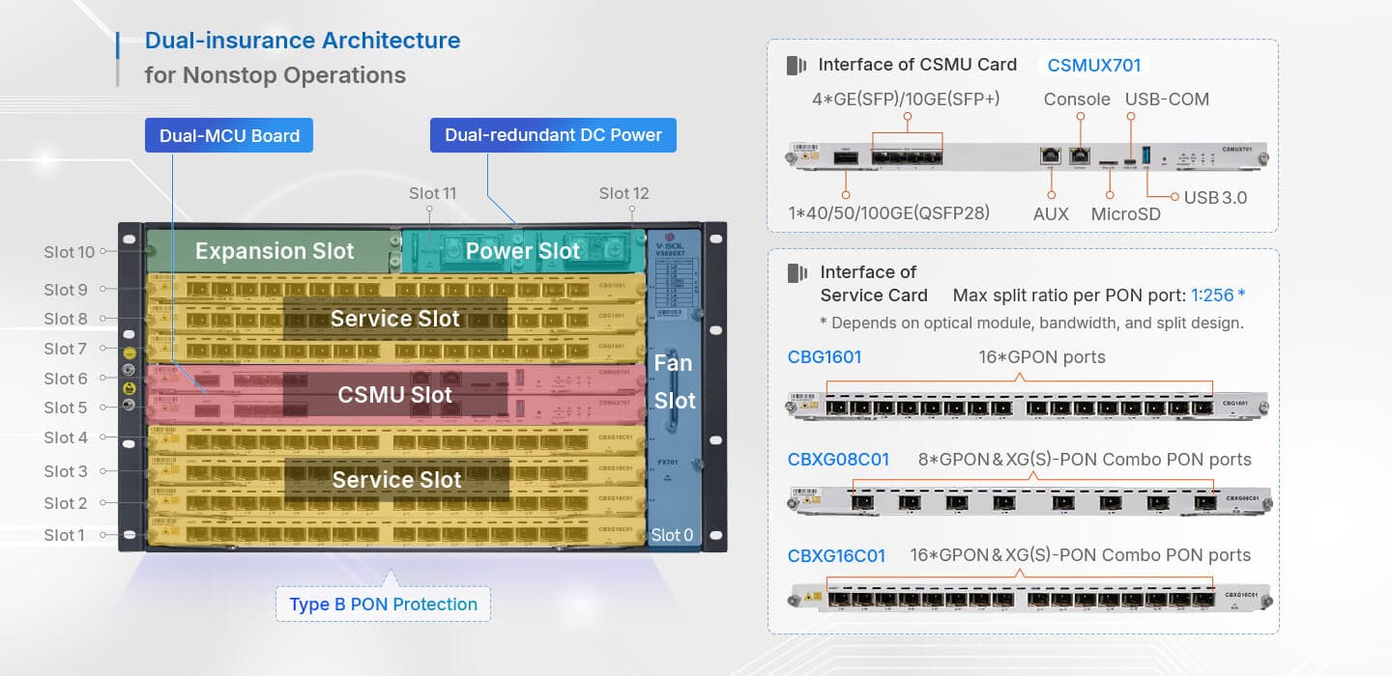Click the Type B PON Protection label

tap(383, 605)
